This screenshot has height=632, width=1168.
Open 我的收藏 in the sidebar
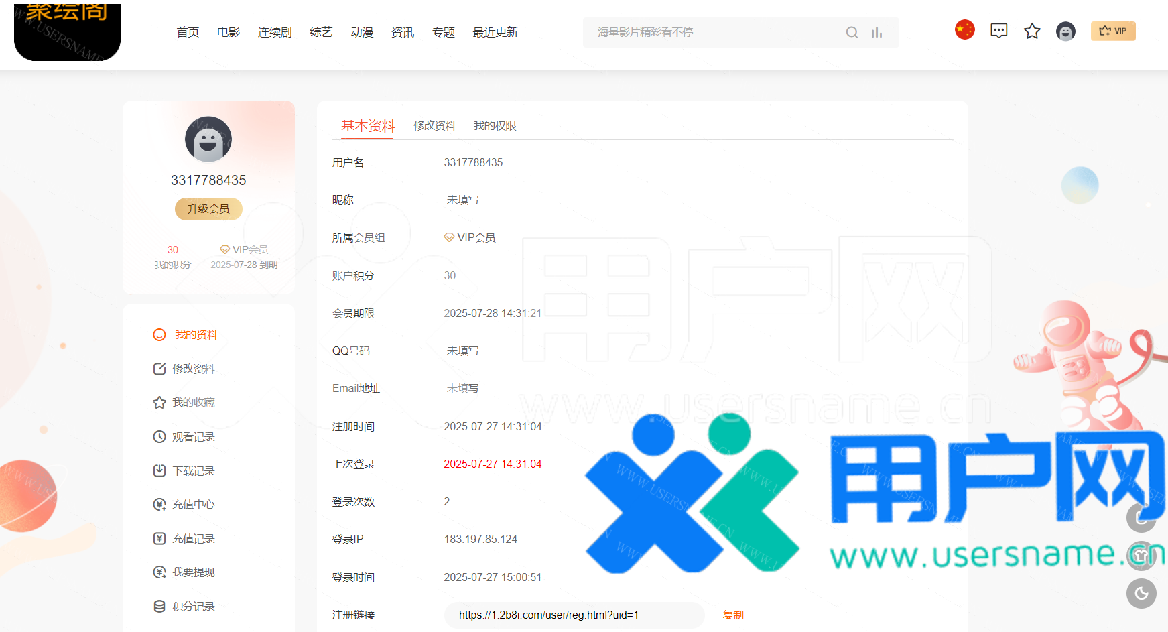[x=193, y=403]
